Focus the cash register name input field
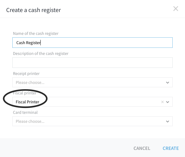Viewport: 185px width, 157px height. pos(92,43)
